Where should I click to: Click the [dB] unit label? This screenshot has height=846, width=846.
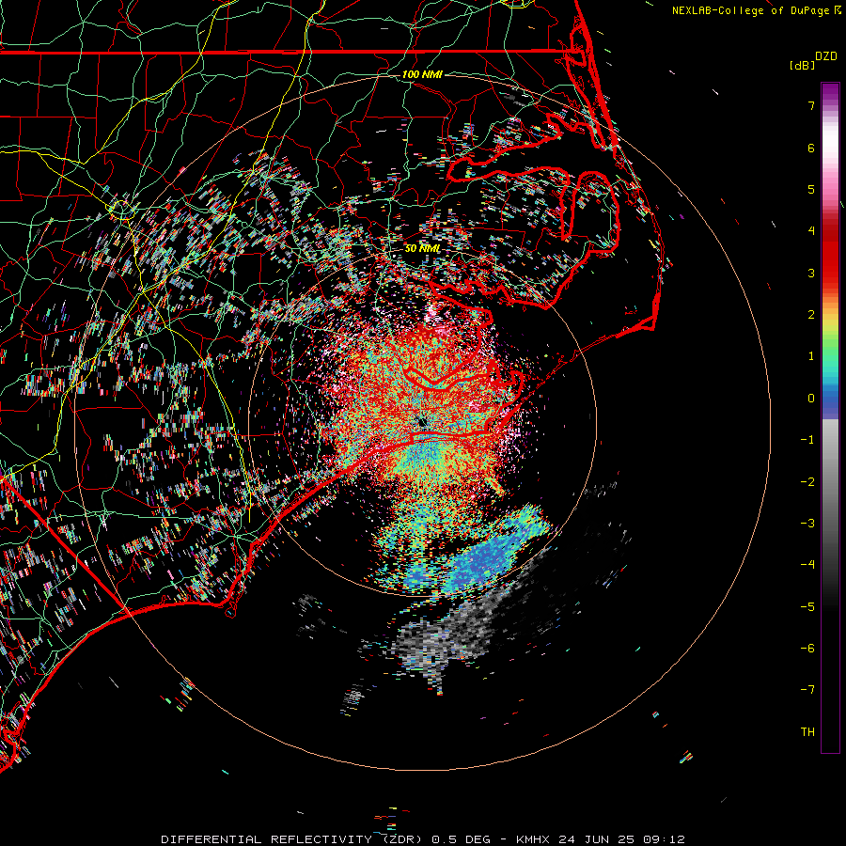(802, 65)
